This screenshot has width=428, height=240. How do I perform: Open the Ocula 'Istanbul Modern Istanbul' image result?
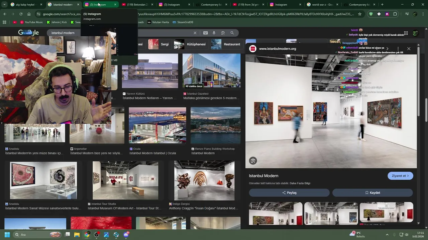point(157,125)
